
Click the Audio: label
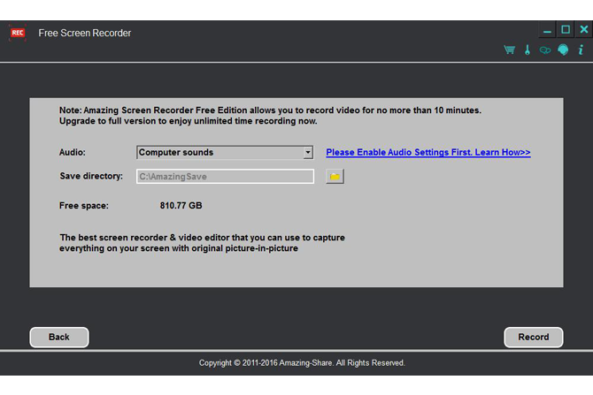(73, 152)
